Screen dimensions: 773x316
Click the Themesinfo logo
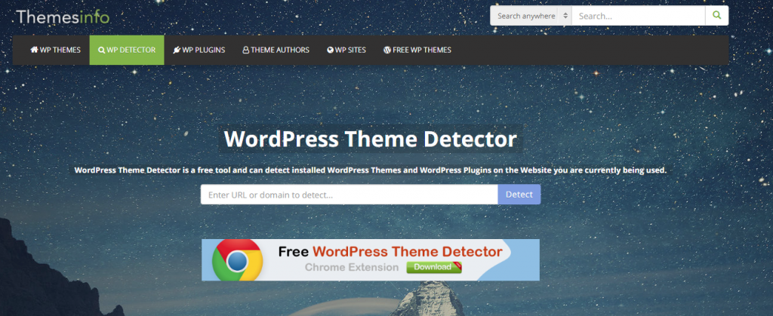click(63, 17)
